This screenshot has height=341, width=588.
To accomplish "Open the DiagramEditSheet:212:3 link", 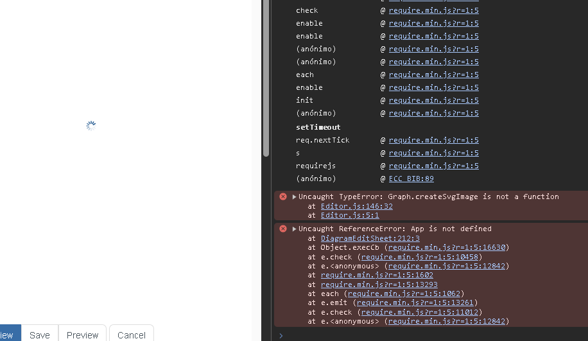I will click(x=370, y=238).
